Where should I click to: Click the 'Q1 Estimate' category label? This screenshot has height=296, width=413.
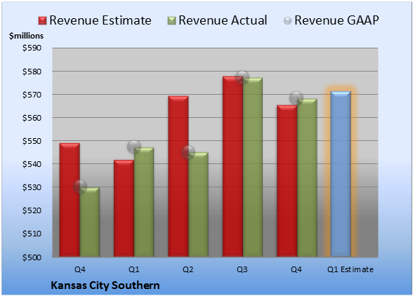pos(350,269)
